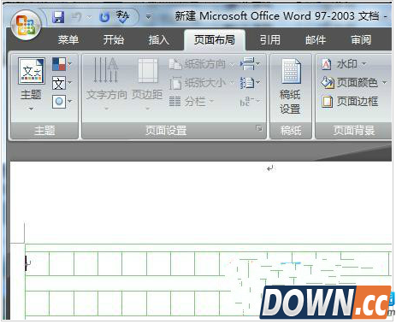
Task: Open the 页面颜色 page color menu
Action: tap(353, 83)
